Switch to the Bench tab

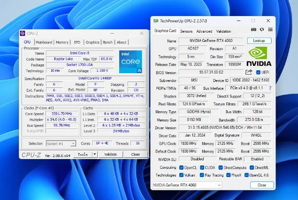coord(107,42)
